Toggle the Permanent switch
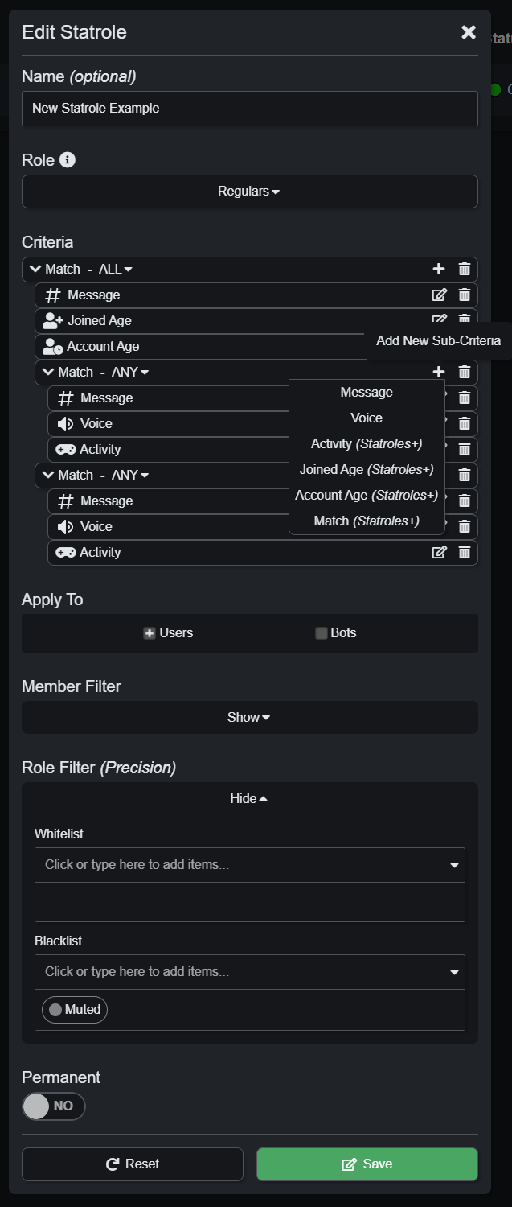 click(x=53, y=1106)
